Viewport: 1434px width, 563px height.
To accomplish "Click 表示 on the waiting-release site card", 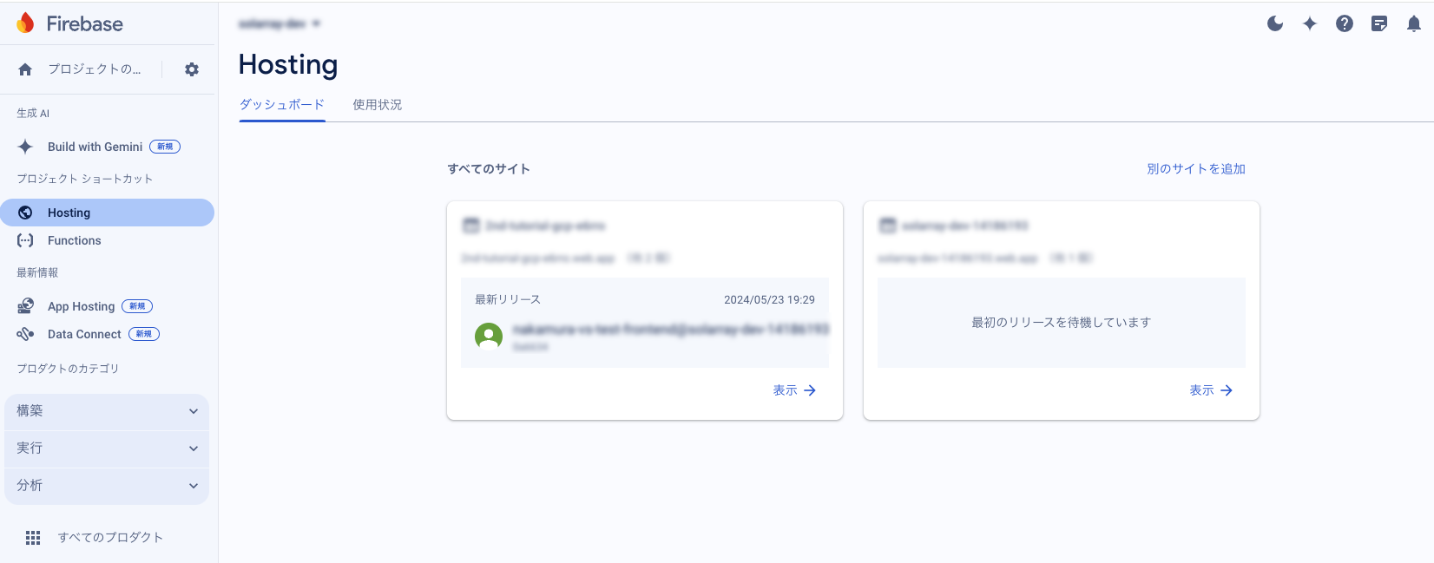I will 1211,390.
